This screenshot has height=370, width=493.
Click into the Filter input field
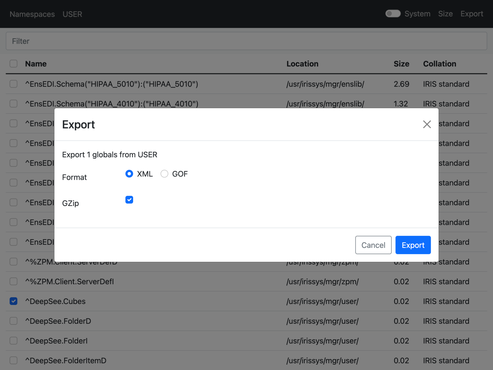246,41
